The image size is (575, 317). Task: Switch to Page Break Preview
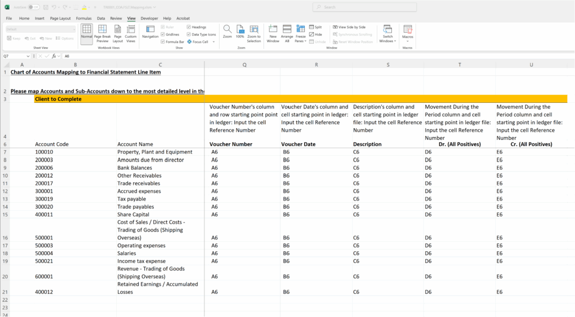coord(102,33)
